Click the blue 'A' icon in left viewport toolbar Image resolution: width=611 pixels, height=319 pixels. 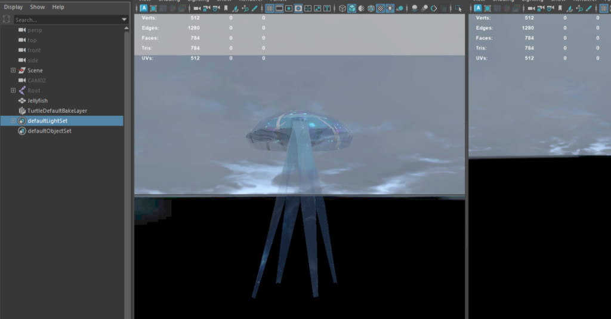point(144,8)
